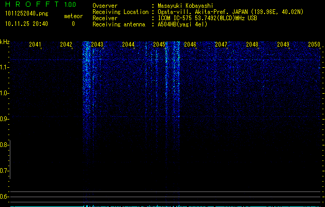Click time marker 2050
The width and height of the screenshot is (325, 207).
pyautogui.click(x=314, y=45)
